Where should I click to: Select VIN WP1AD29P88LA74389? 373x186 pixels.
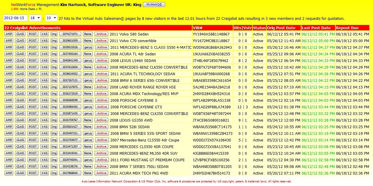coord(212,107)
